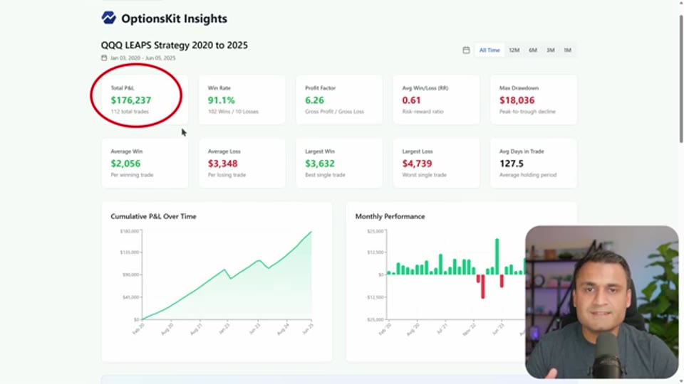Click the cumulative P&L line peak near Jun 25
The image size is (684, 384).
tap(311, 232)
